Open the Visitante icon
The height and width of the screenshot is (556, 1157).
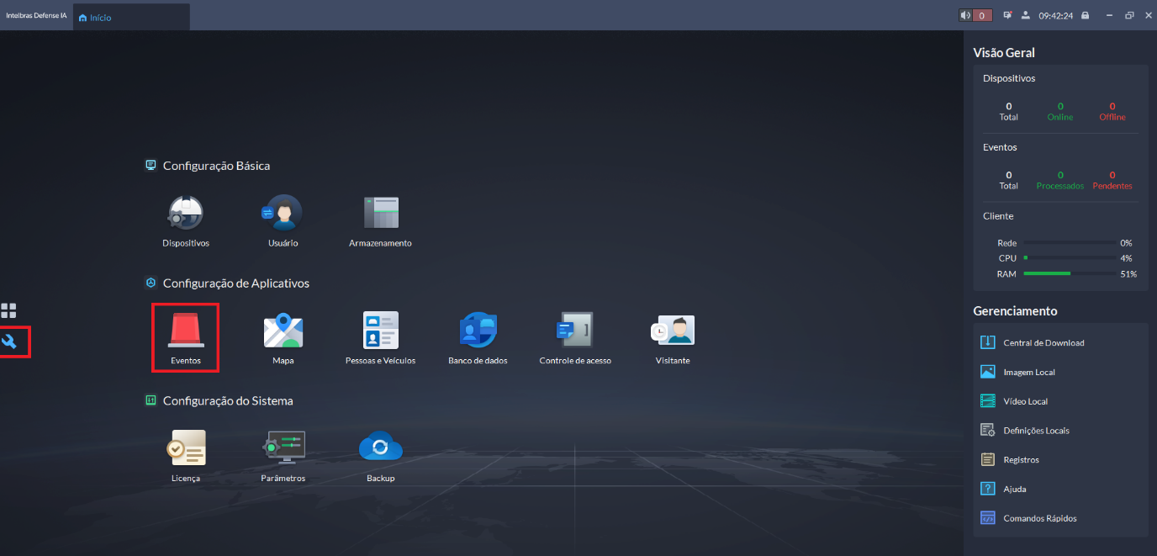[x=673, y=331]
